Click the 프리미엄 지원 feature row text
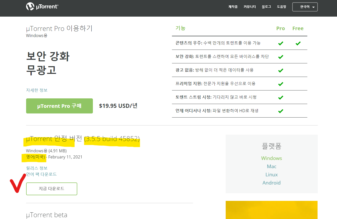Screen dimensions: 337x219 pyautogui.click(x=215, y=84)
